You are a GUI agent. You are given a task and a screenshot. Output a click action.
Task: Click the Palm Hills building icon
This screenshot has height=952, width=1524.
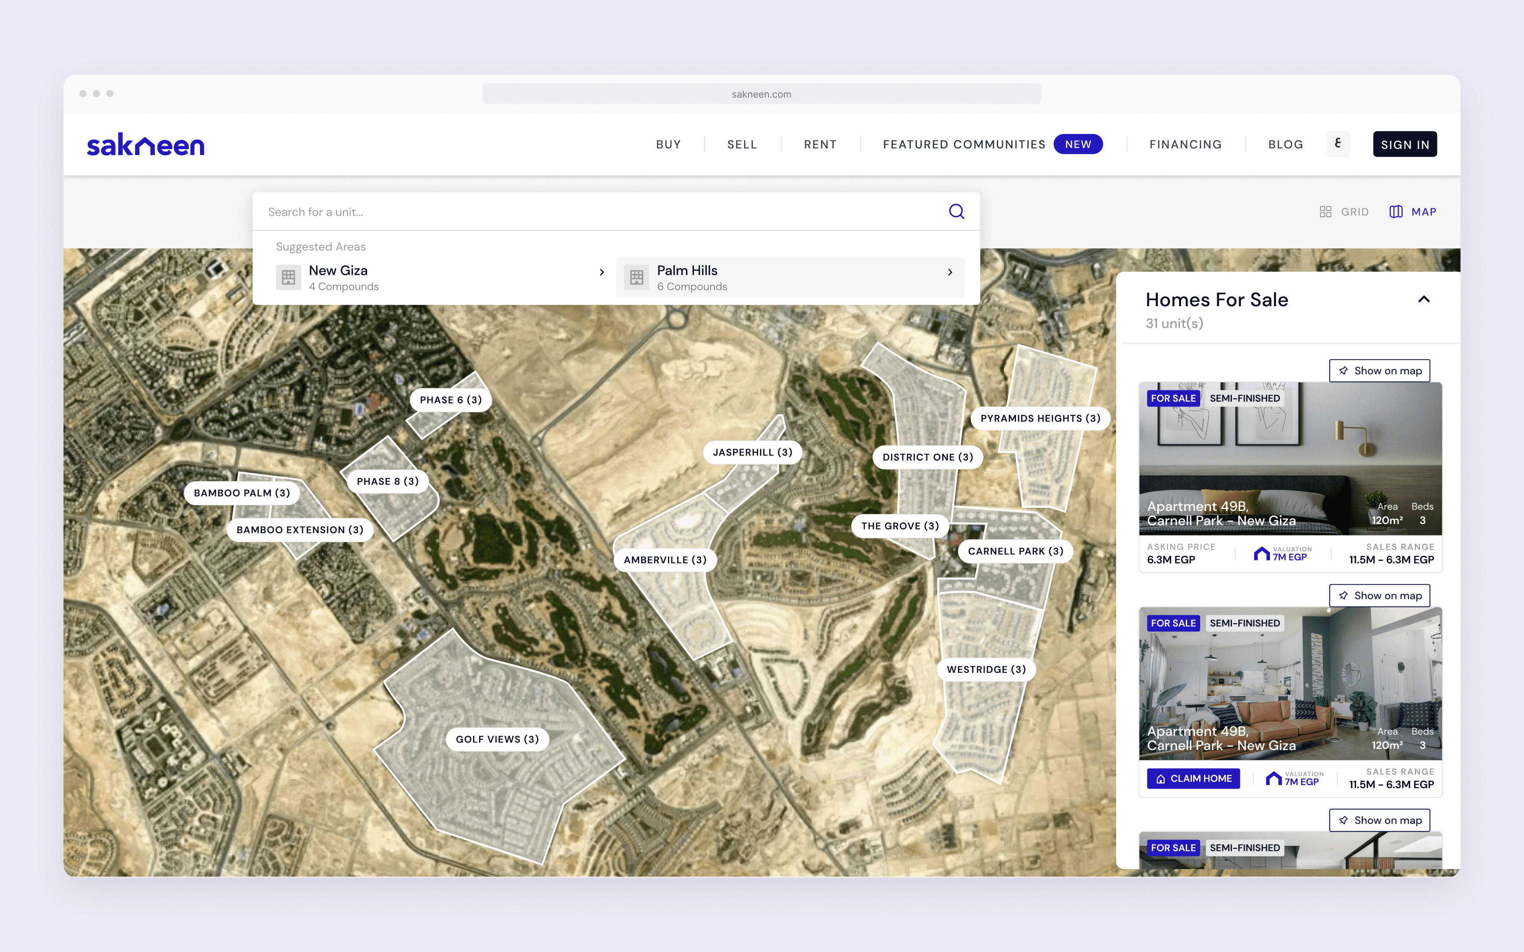[637, 277]
